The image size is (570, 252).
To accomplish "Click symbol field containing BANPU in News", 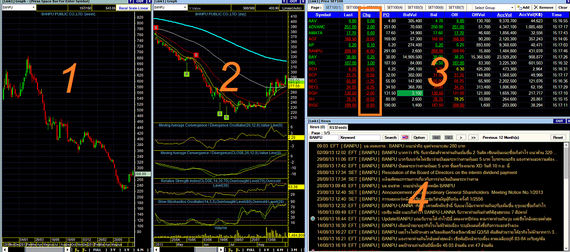I will [x=323, y=137].
